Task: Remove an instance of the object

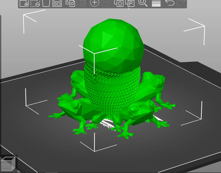Action: tap(106, 4)
